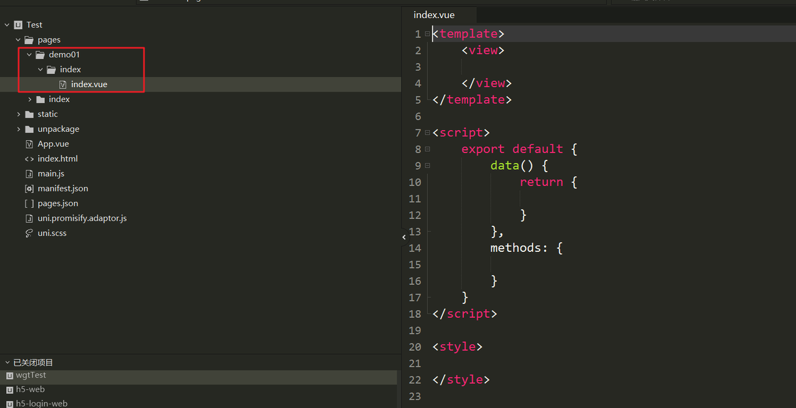Viewport: 796px width, 408px height.
Task: Click the wgtTest project icon
Action: (x=9, y=376)
